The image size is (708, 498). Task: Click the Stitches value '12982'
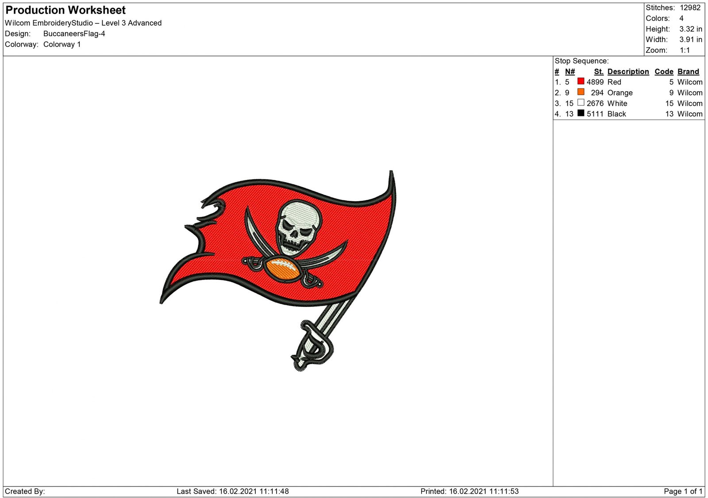(x=690, y=8)
